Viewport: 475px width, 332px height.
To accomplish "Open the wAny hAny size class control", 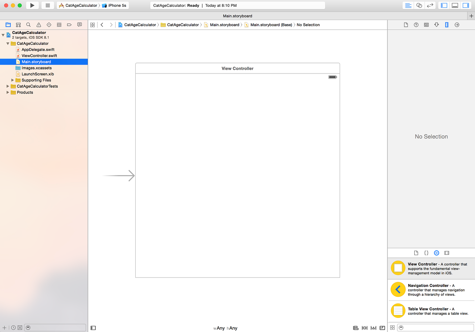I will [226, 328].
